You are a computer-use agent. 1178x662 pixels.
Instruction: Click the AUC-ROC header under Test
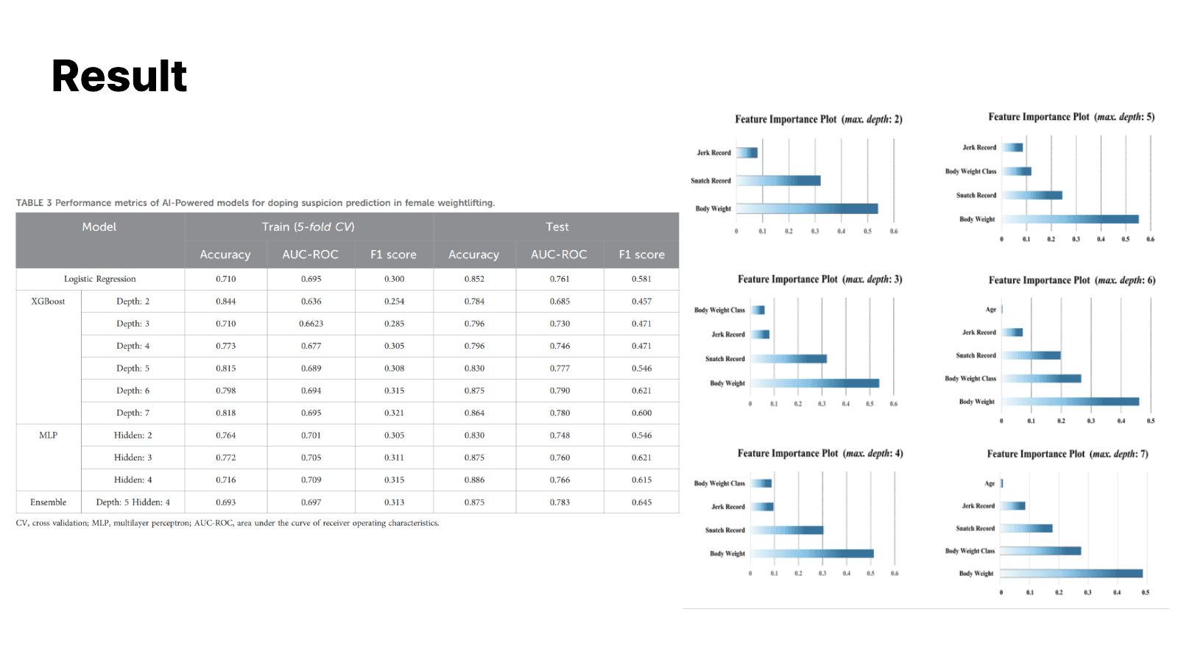[559, 255]
